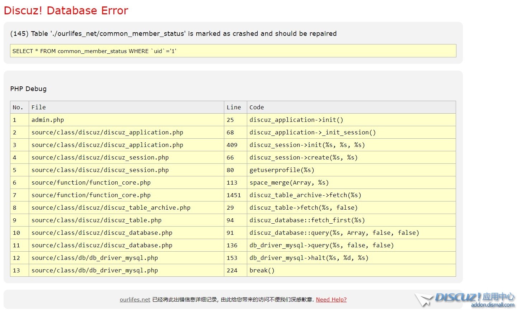Viewport: 521px width, 314px height.
Task: Select the getuserprofile(%s) code entry
Action: tap(282, 170)
